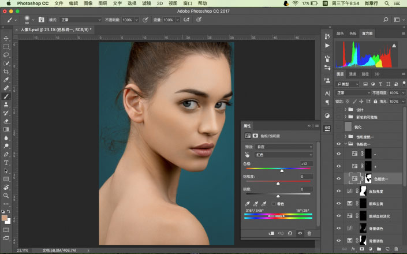This screenshot has width=407, height=254.
Task: Click the hue (色相) slider handle
Action: 282,171
